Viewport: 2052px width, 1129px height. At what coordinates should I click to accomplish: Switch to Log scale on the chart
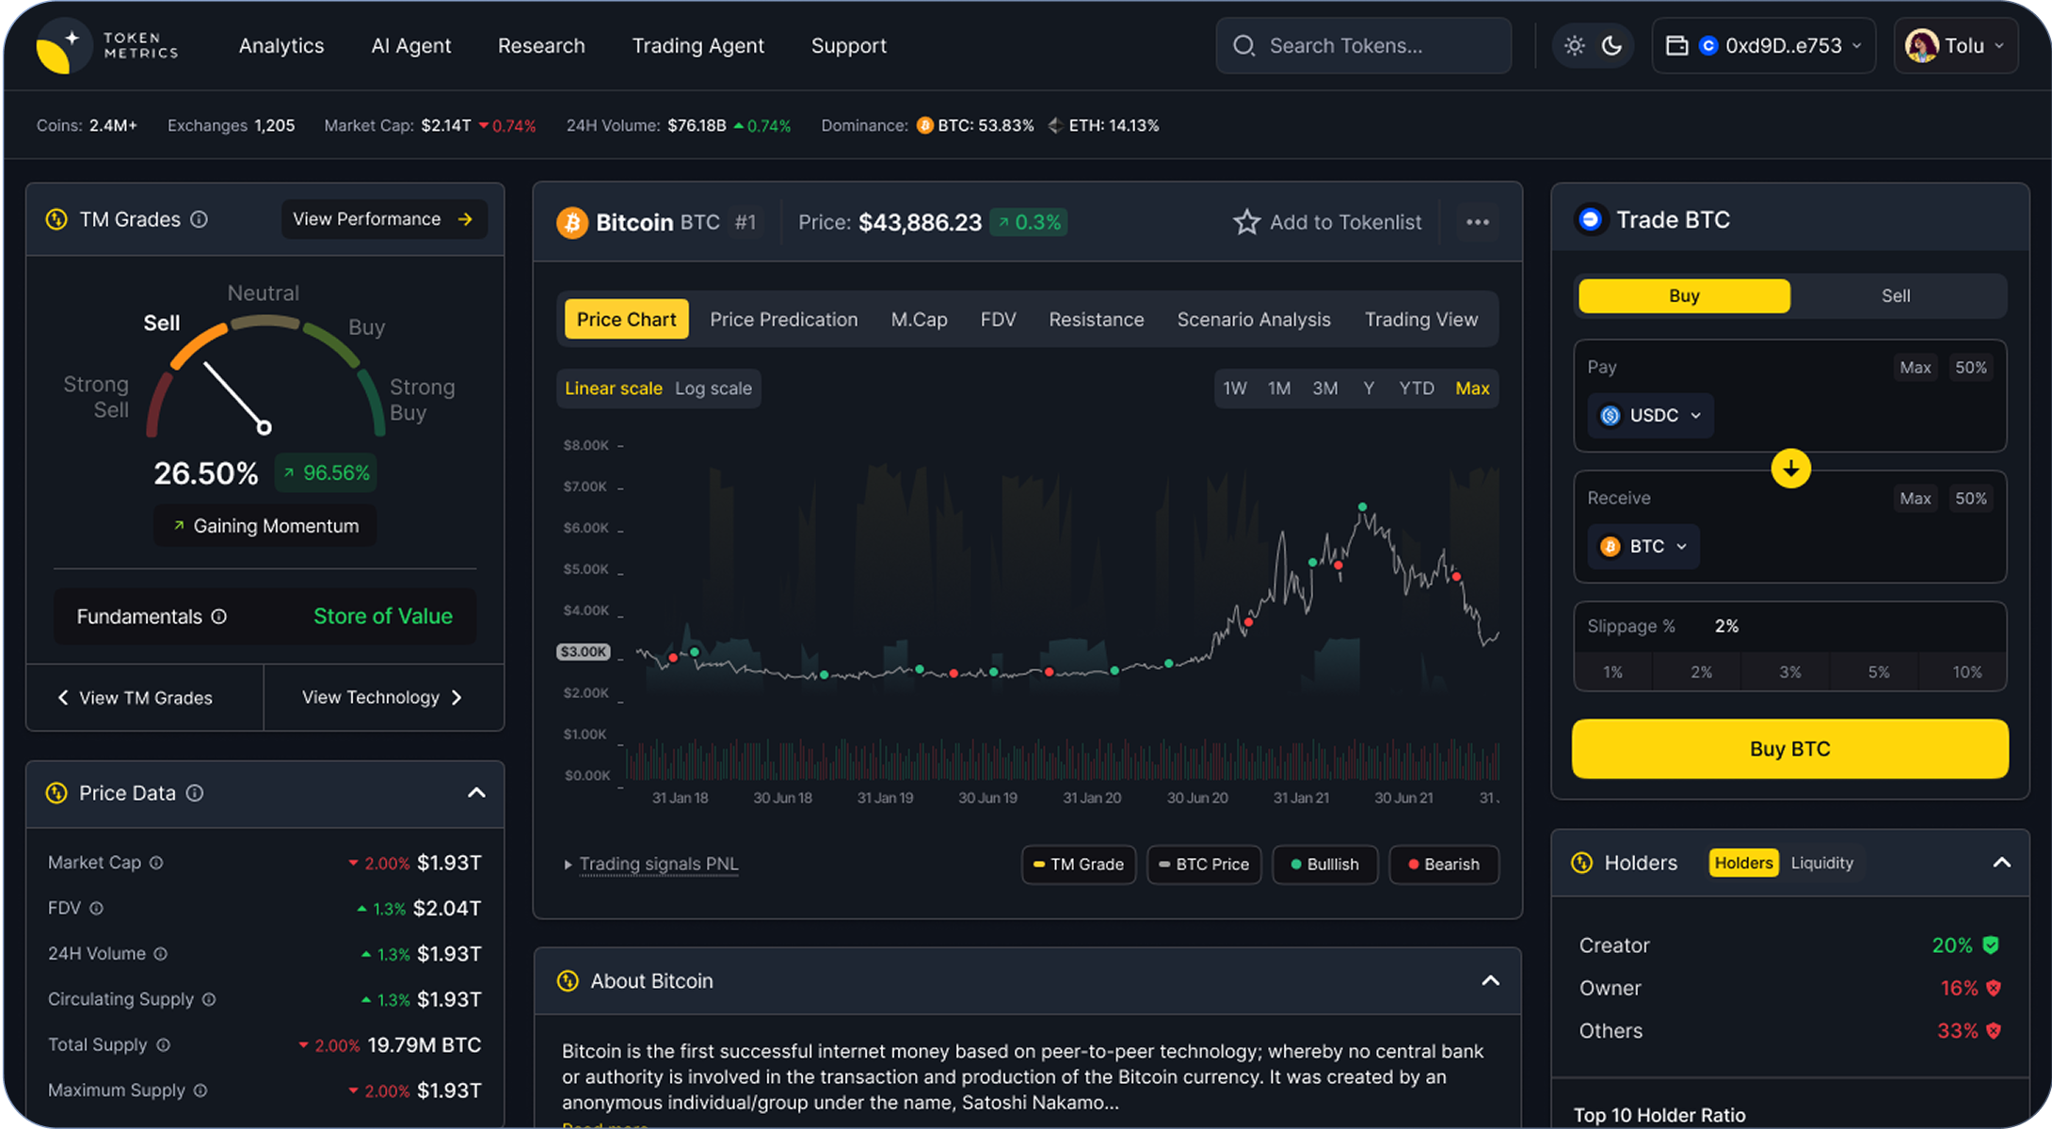(713, 388)
